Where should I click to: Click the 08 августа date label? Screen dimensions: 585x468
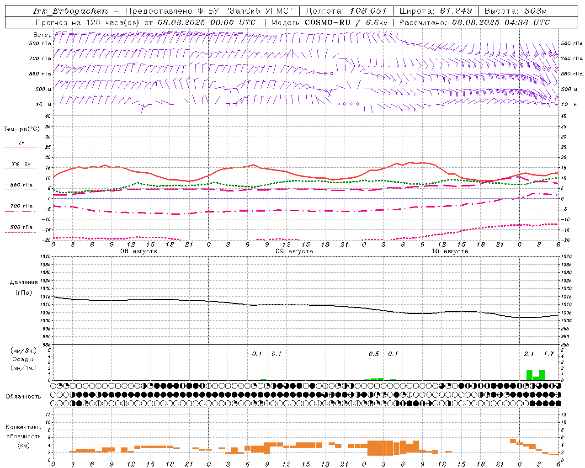[139, 251]
